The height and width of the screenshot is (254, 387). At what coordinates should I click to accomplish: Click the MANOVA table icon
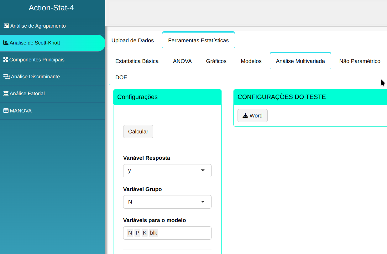pos(6,111)
